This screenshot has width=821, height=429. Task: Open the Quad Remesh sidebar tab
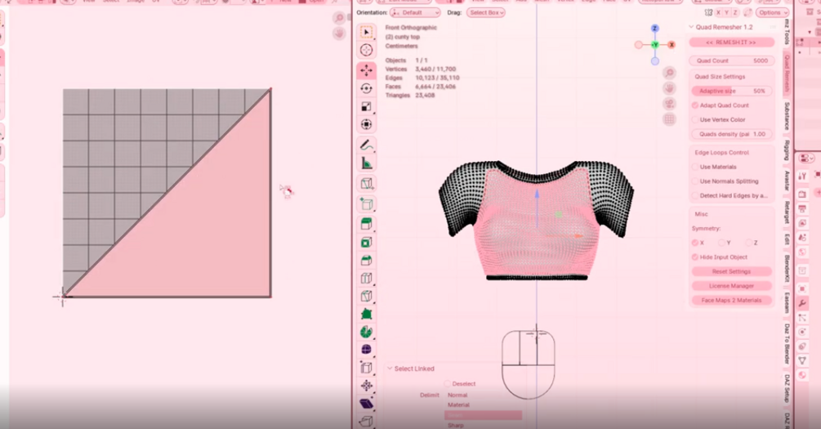tap(787, 74)
